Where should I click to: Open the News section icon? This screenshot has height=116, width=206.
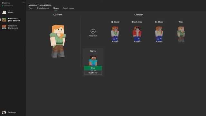(4, 12)
